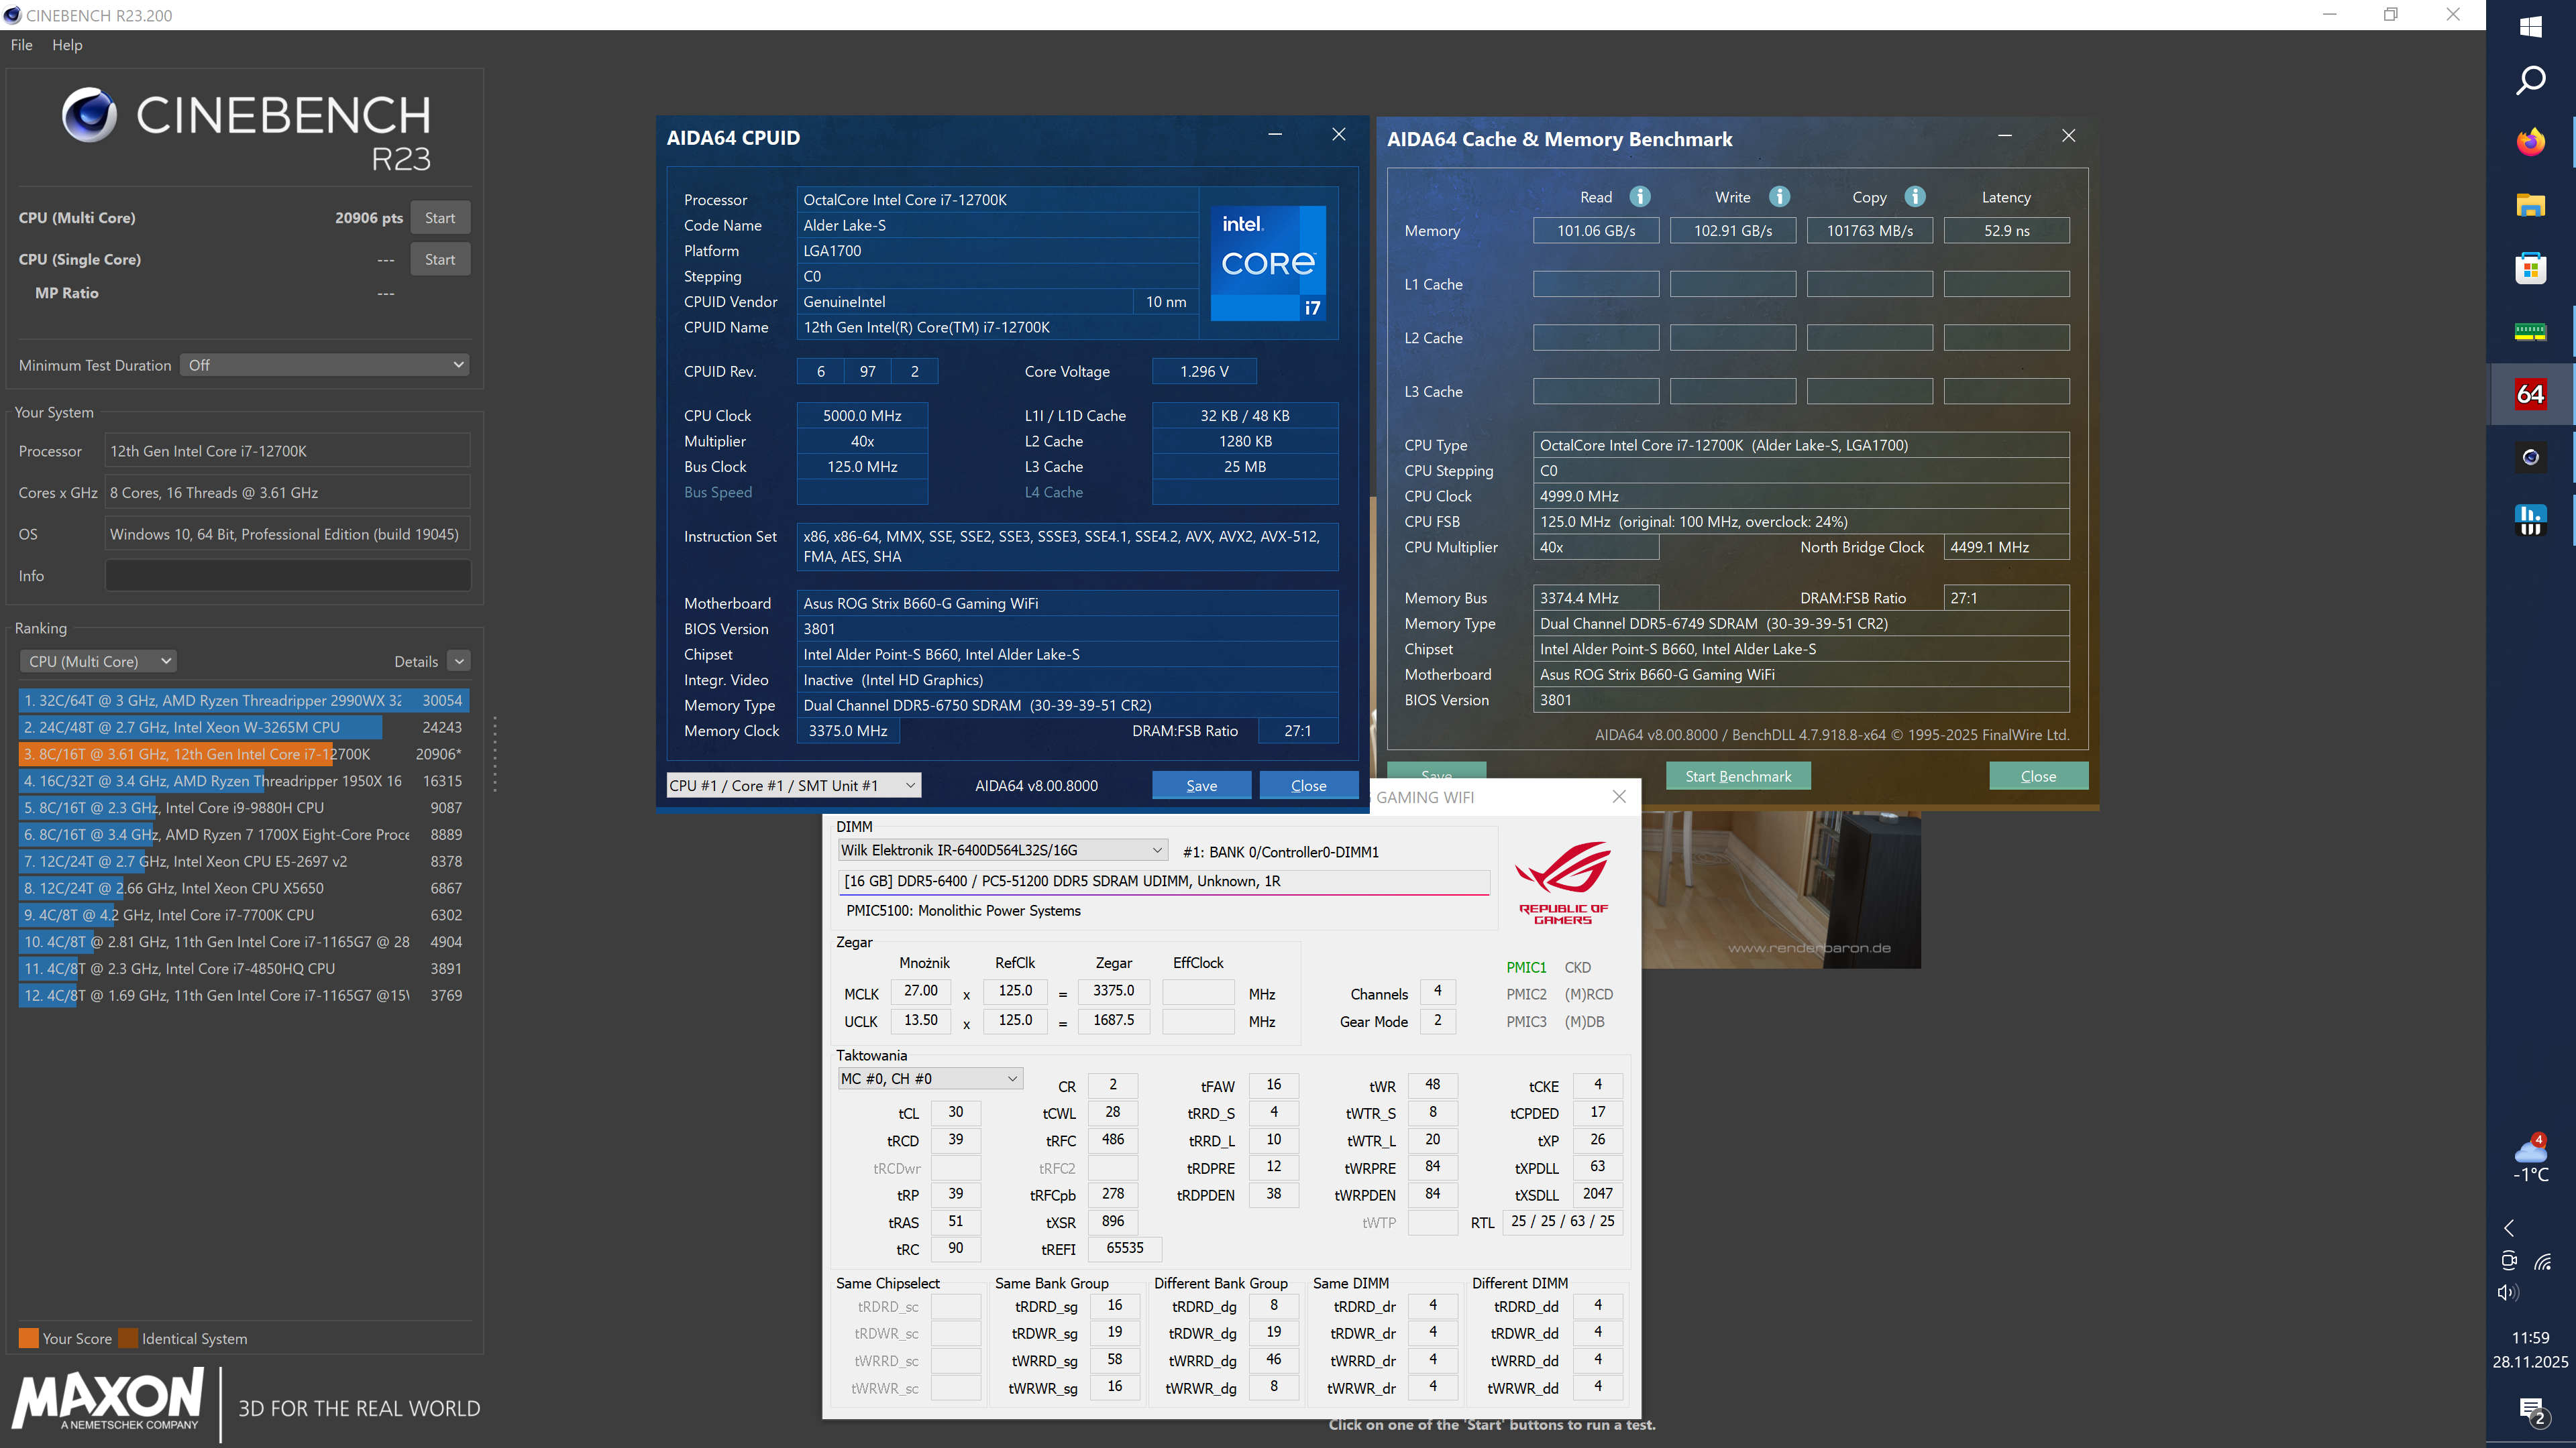Expand the CPU (Multi Core) ranking dropdown
The height and width of the screenshot is (1448, 2576).
click(x=98, y=662)
